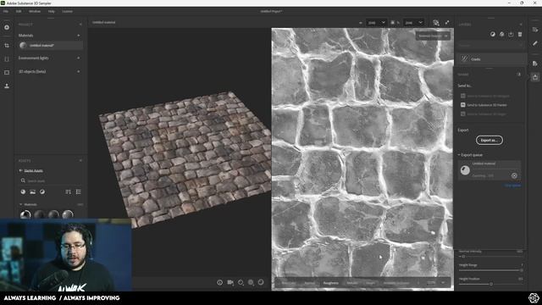Collapse the Assets panel
This screenshot has width=542, height=305.
[80, 160]
